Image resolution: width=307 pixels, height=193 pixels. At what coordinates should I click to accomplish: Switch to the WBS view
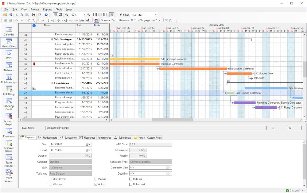[9, 55]
